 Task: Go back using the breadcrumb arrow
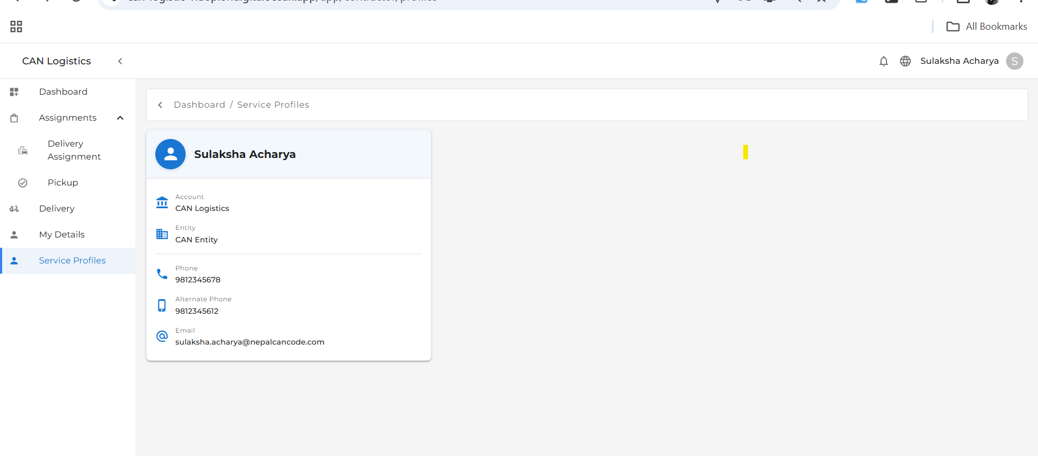(x=160, y=105)
